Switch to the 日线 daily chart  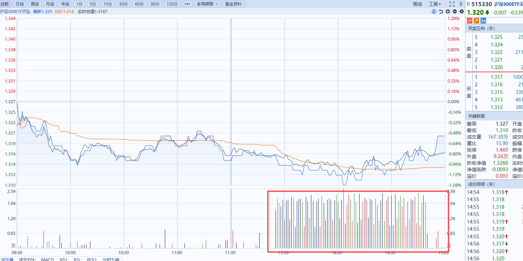coord(20,4)
